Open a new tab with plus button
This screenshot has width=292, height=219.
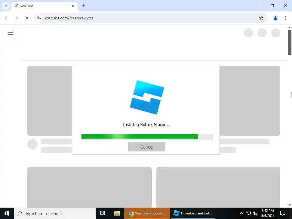[83, 6]
